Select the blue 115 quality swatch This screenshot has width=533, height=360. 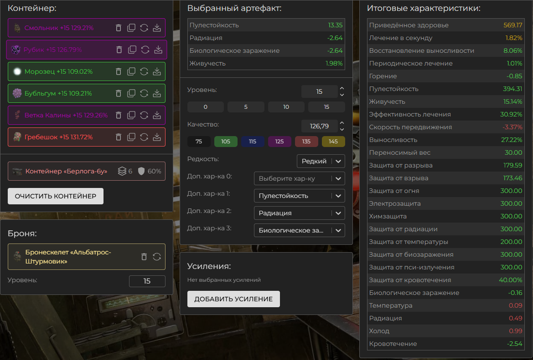point(253,142)
